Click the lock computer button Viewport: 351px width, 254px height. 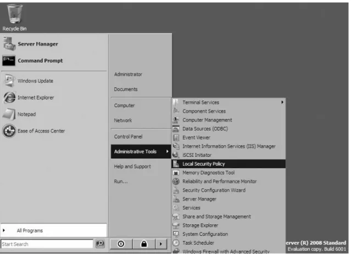144,244
